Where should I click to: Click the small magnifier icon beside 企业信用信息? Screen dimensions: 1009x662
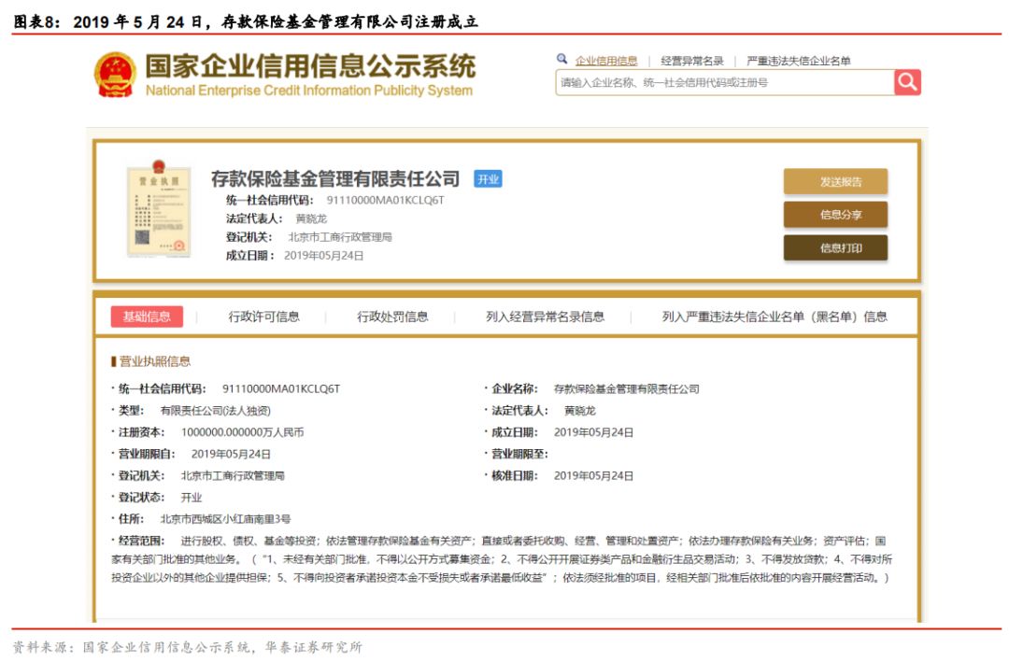(x=561, y=59)
